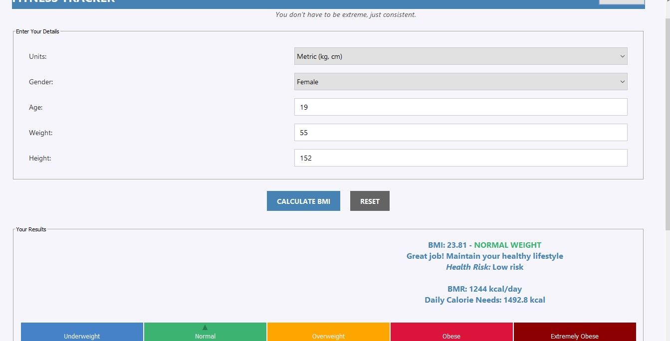Image resolution: width=670 pixels, height=341 pixels.
Task: Open the Units dropdown showing Metric (kg, cm)
Action: (x=460, y=56)
